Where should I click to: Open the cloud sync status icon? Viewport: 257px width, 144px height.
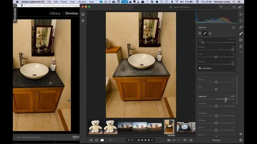tap(240, 7)
